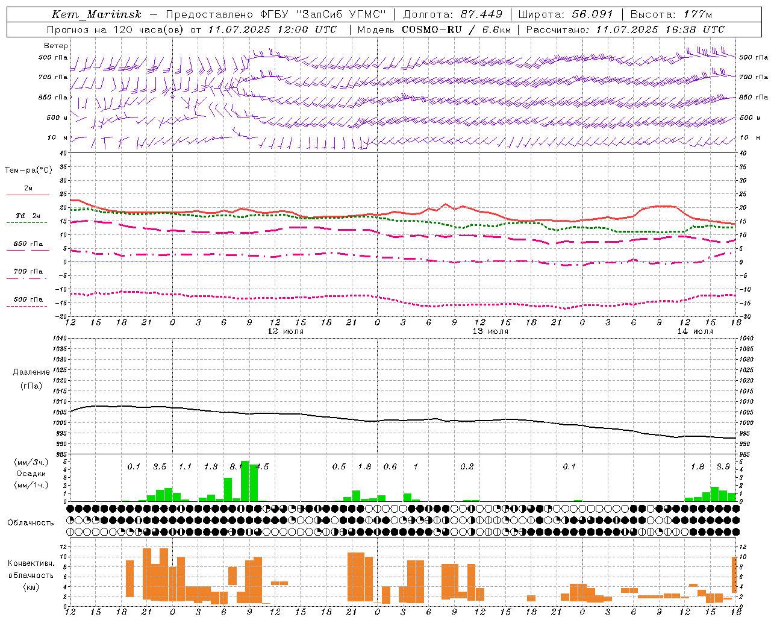Click the 'Тем-ра(°C)' temperature label
The image size is (771, 617).
coord(28,171)
